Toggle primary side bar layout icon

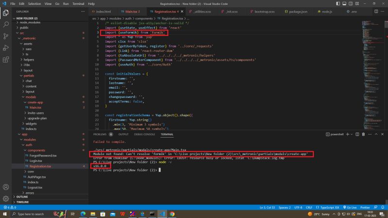338,4
